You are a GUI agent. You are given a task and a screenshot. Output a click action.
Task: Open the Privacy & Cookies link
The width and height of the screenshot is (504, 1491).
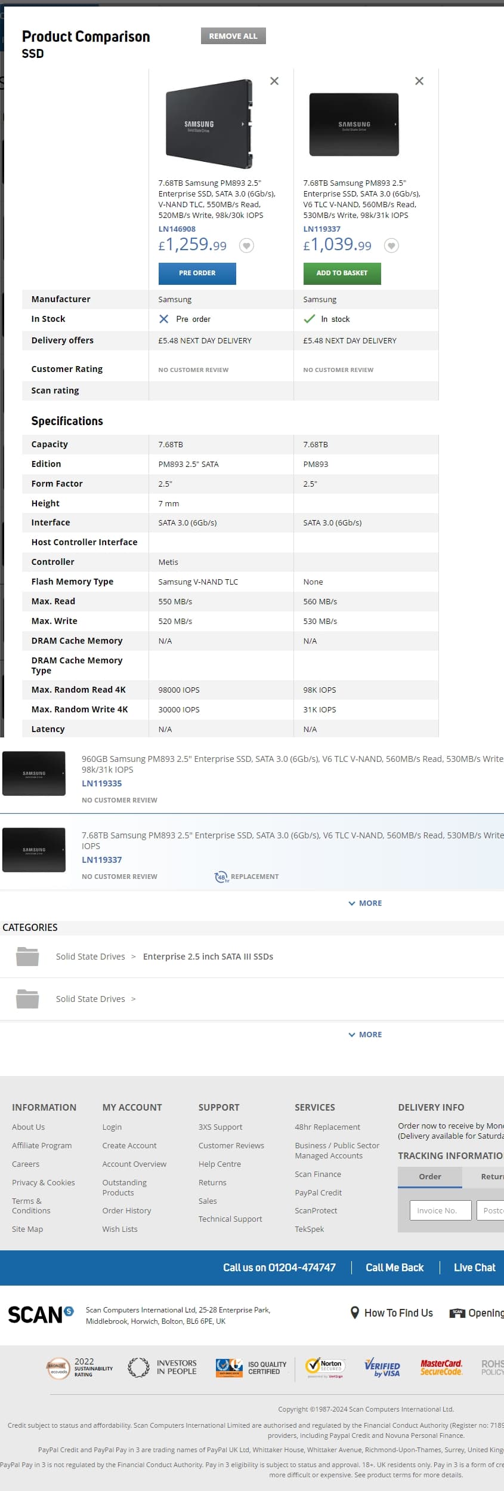click(44, 1182)
